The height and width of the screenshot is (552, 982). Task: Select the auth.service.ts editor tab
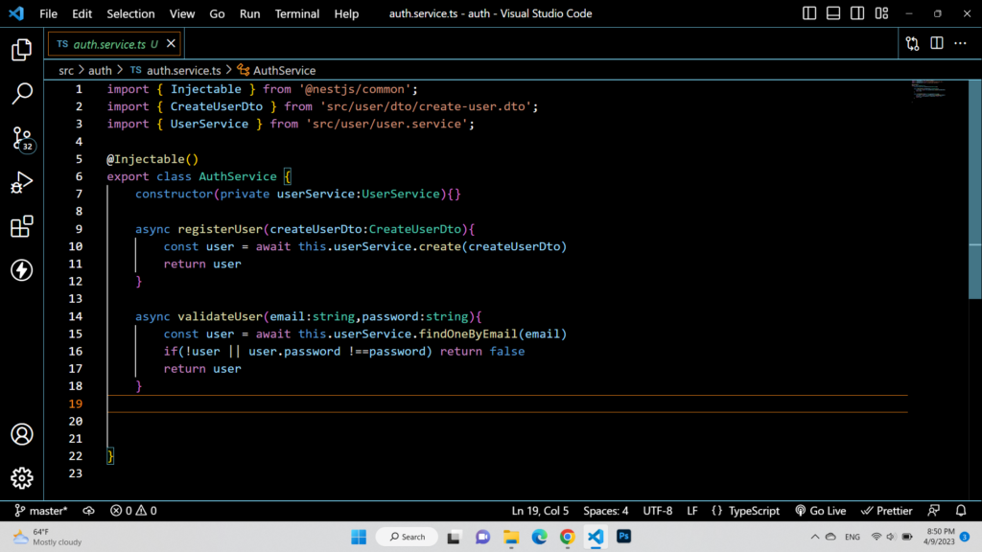(114, 44)
